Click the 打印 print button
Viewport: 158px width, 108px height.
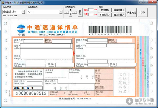tap(142, 12)
